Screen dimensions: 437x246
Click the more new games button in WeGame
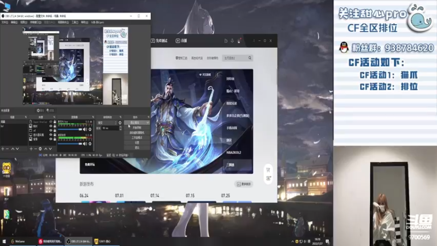click(244, 184)
